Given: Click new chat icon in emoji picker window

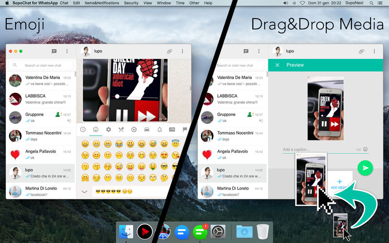Looking at the screenshot, I should tap(54, 51).
